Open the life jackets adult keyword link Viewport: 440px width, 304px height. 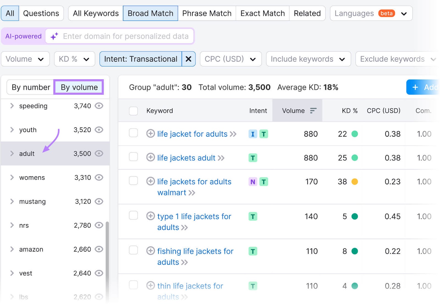[186, 158]
